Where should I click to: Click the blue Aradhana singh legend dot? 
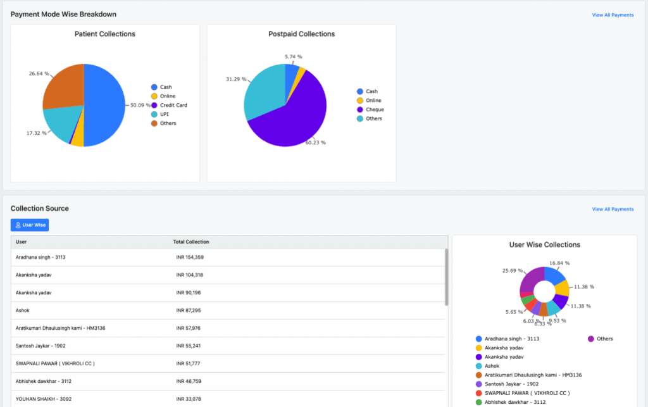pos(478,339)
